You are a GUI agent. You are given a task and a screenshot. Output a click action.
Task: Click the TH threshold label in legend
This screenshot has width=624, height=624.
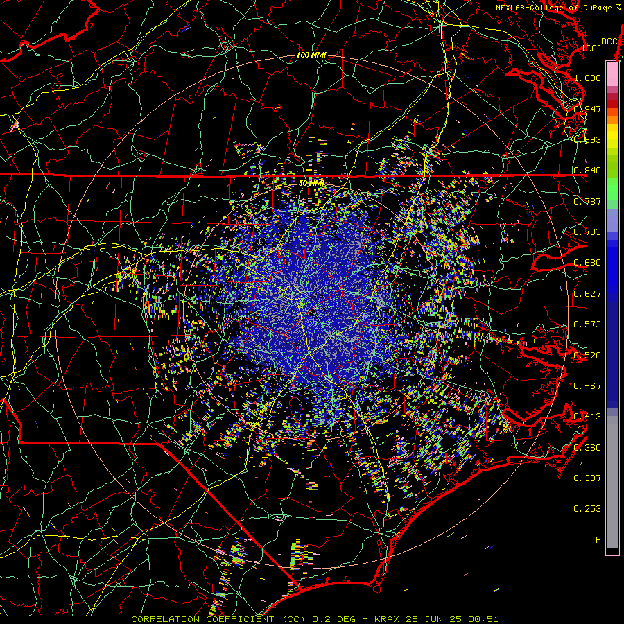596,540
